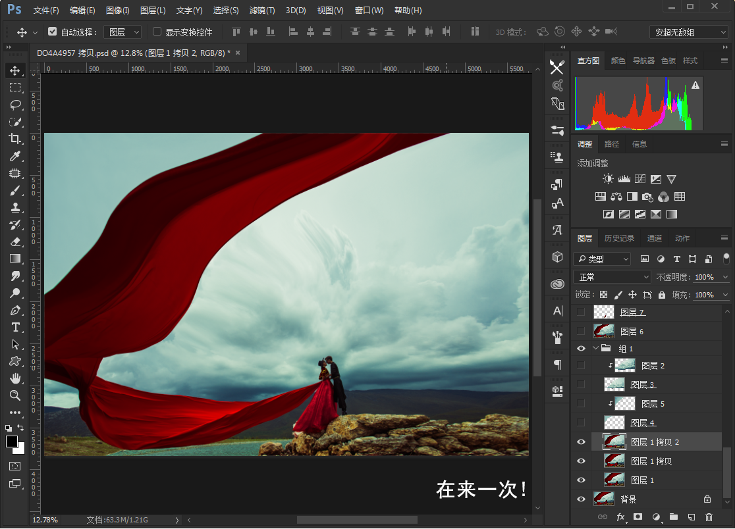
Task: Open the 图层 auto-select dropdown
Action: 122,32
